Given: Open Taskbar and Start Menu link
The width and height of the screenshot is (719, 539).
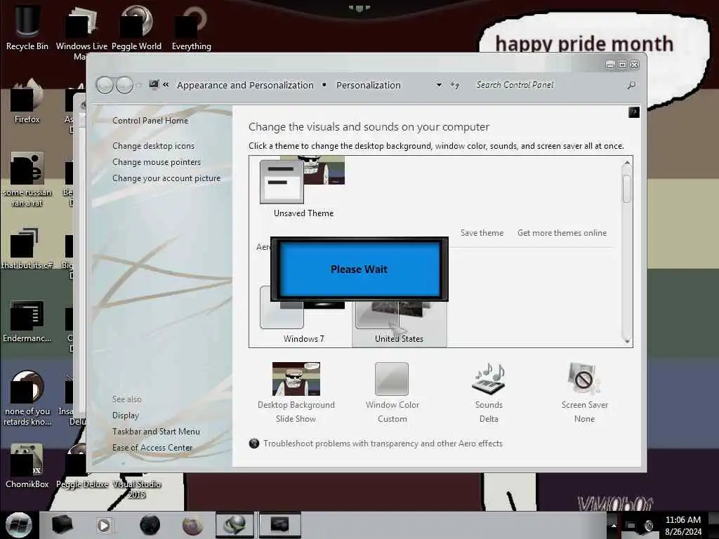Looking at the screenshot, I should (x=156, y=432).
